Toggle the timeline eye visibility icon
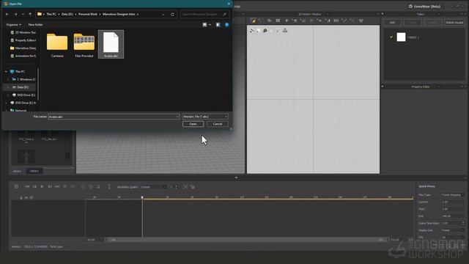469x264 pixels. pos(26,197)
